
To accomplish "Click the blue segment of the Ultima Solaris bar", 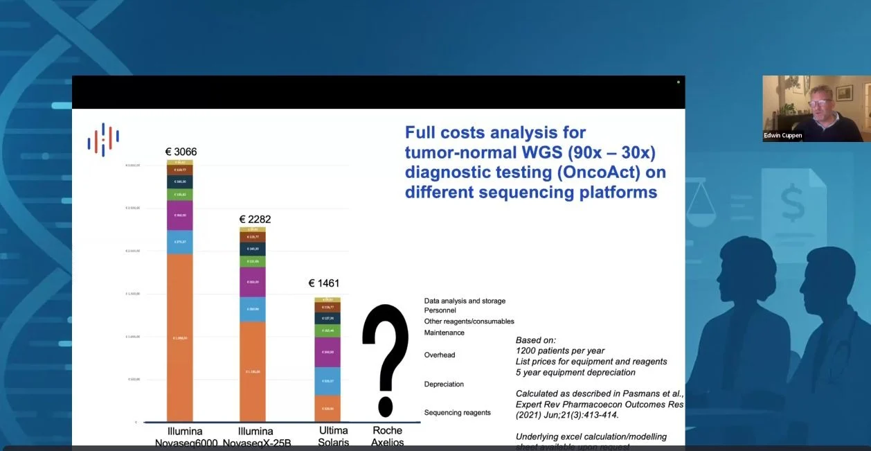I will 327,381.
